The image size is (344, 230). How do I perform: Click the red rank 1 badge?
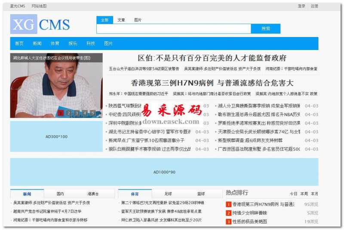pos(229,205)
